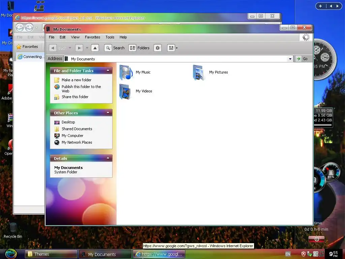This screenshot has height=259, width=345.
Task: Click the sidebar next gadgets arrow
Action: click(x=338, y=6)
